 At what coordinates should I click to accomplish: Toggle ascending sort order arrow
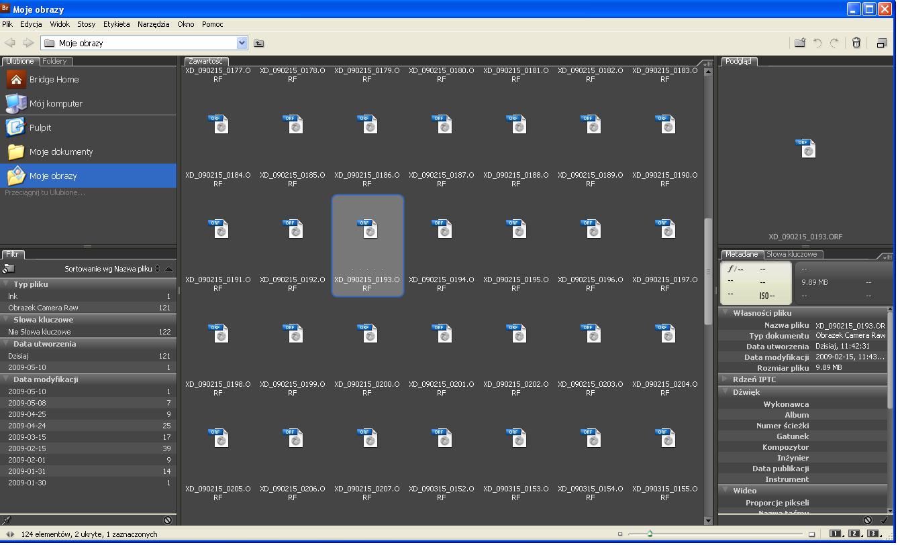coord(168,269)
